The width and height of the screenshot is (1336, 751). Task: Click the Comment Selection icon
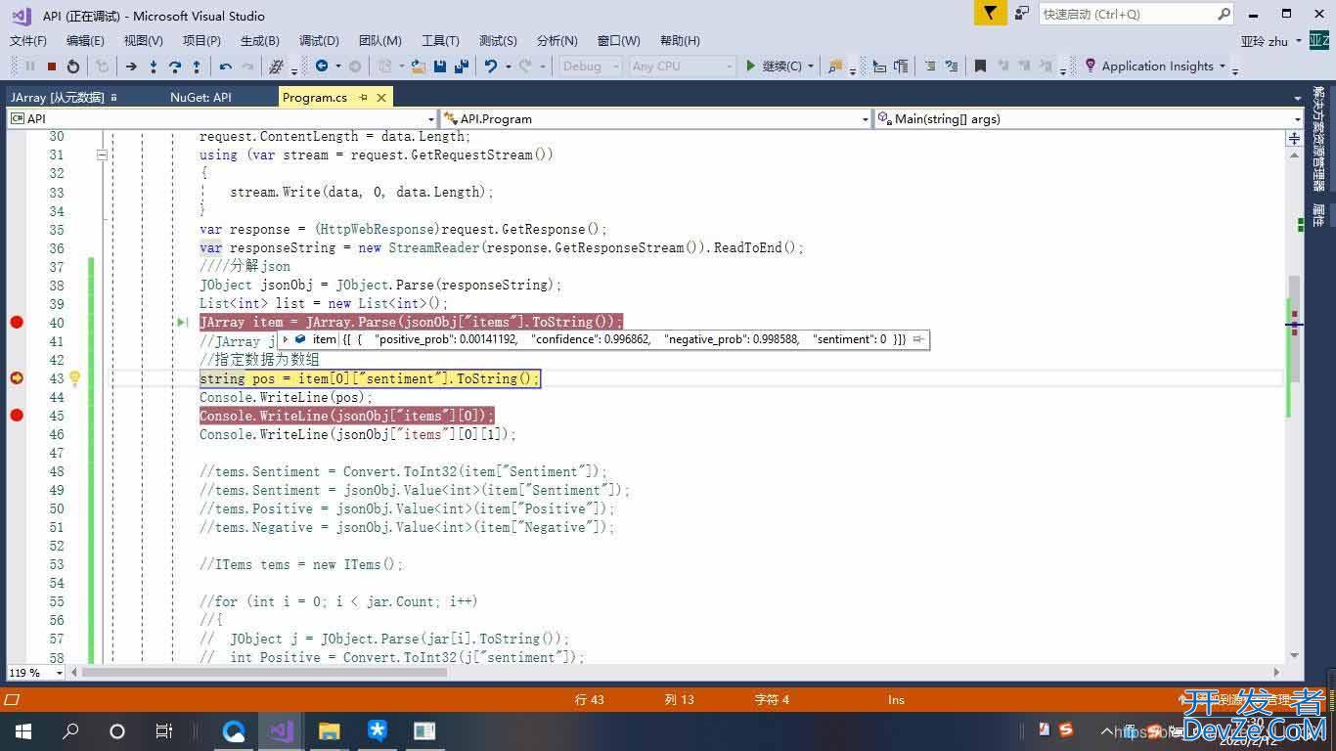pyautogui.click(x=929, y=66)
